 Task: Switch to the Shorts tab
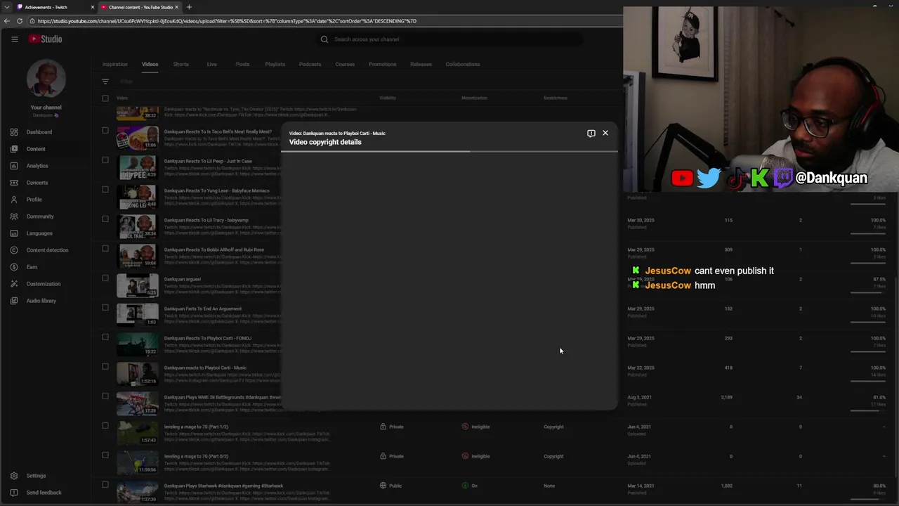(181, 64)
